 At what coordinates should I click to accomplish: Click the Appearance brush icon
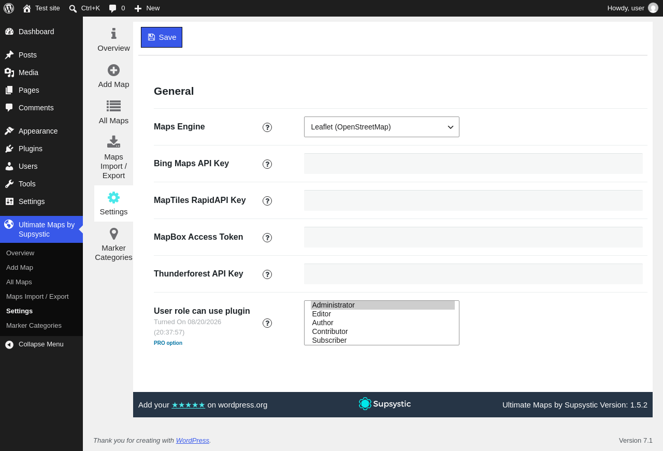click(9, 131)
